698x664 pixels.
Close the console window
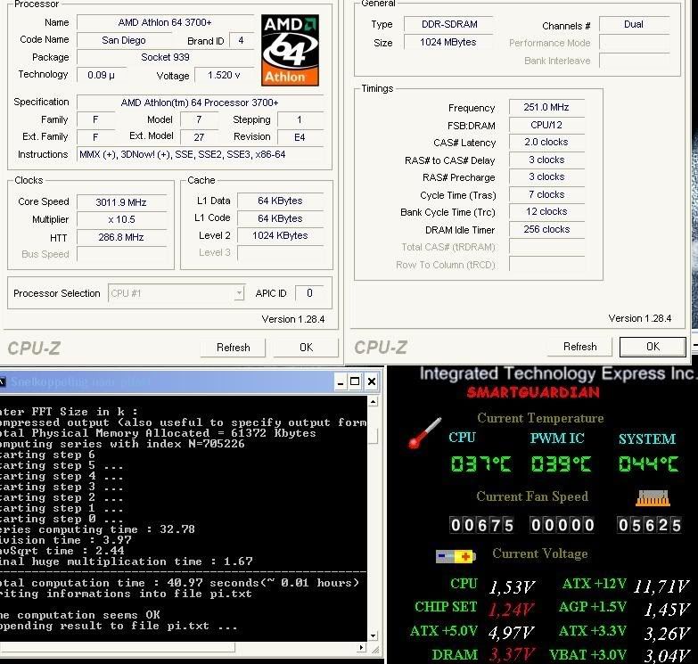pyautogui.click(x=371, y=381)
